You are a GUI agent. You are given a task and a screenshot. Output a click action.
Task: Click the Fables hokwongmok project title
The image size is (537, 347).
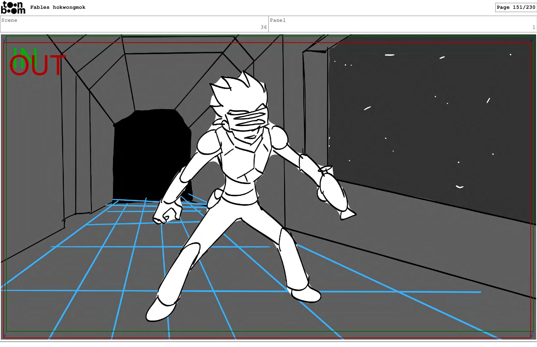coord(58,7)
